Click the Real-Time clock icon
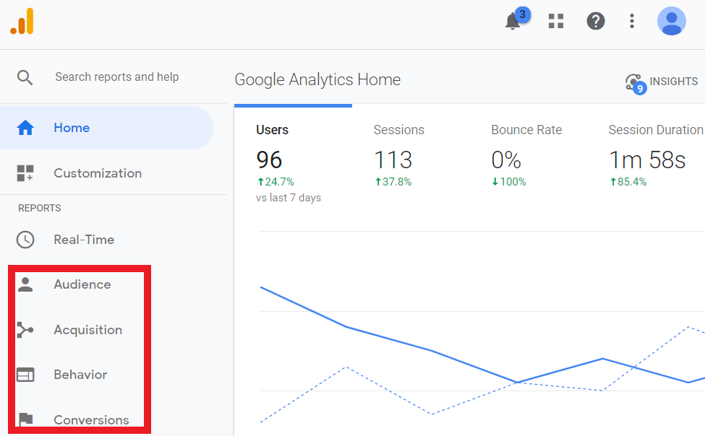 point(25,240)
